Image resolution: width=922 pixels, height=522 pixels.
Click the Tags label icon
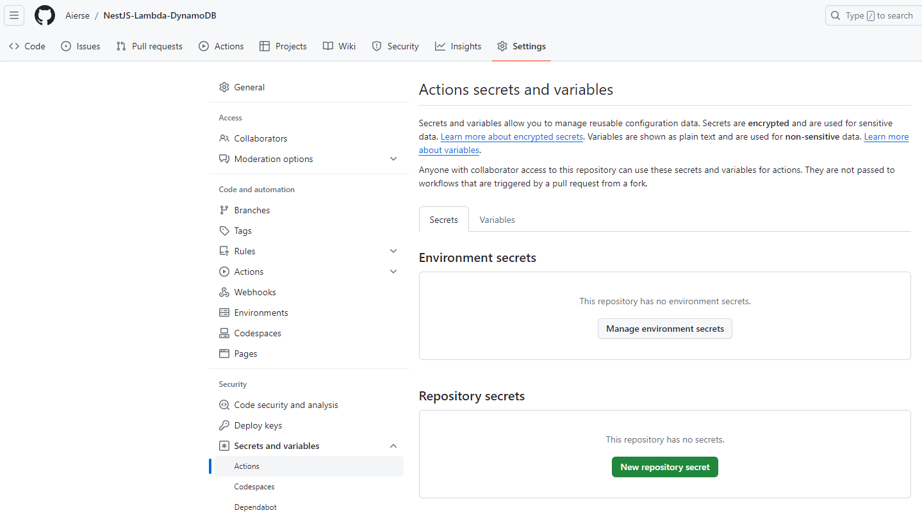[x=224, y=231]
